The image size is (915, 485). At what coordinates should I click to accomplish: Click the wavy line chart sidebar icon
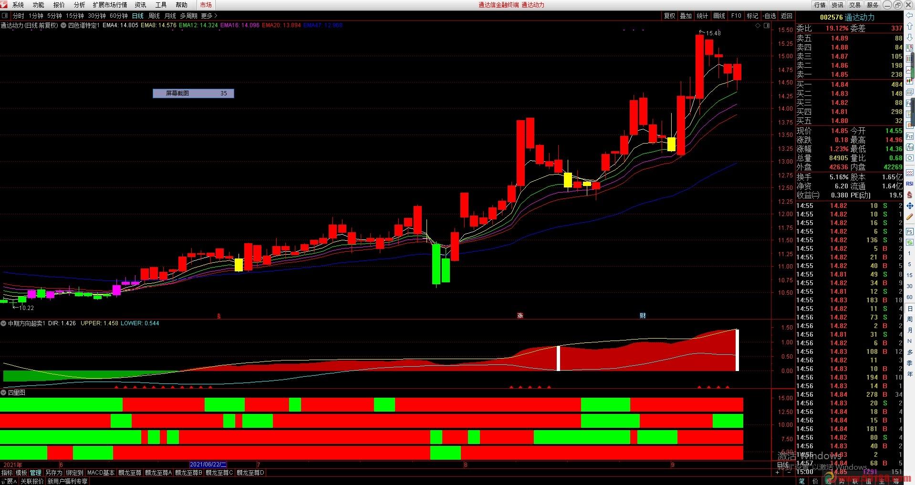[910, 173]
